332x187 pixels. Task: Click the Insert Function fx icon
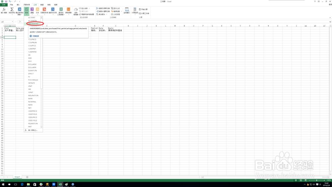(4, 11)
